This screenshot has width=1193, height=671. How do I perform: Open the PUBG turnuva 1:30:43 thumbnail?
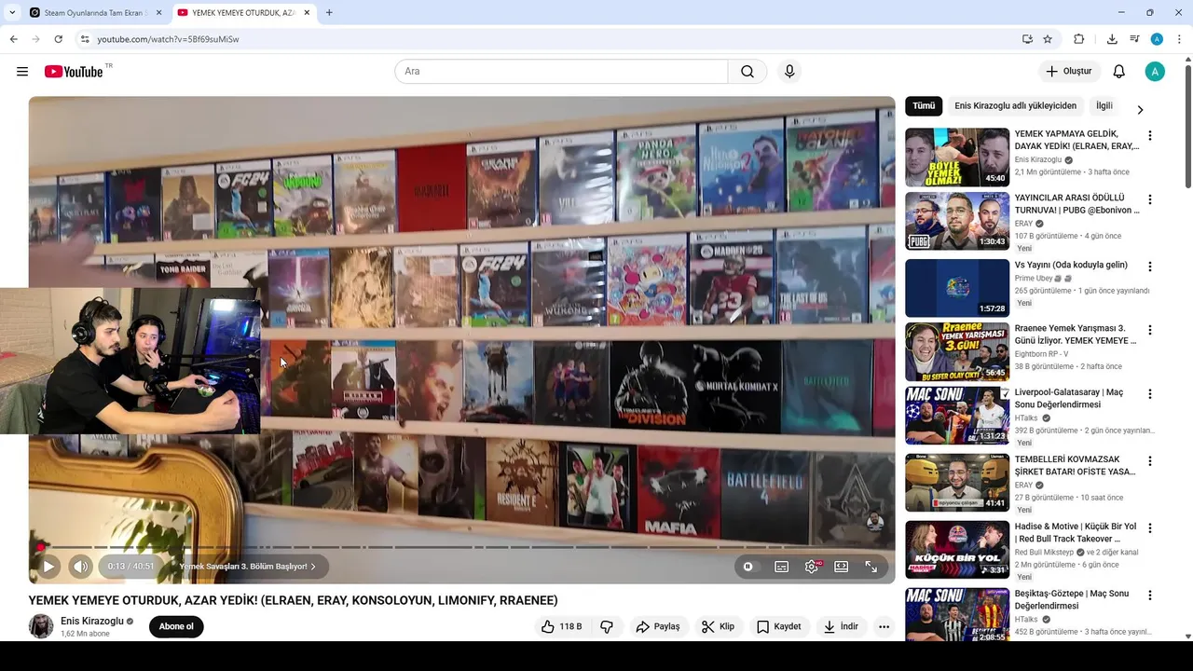957,221
